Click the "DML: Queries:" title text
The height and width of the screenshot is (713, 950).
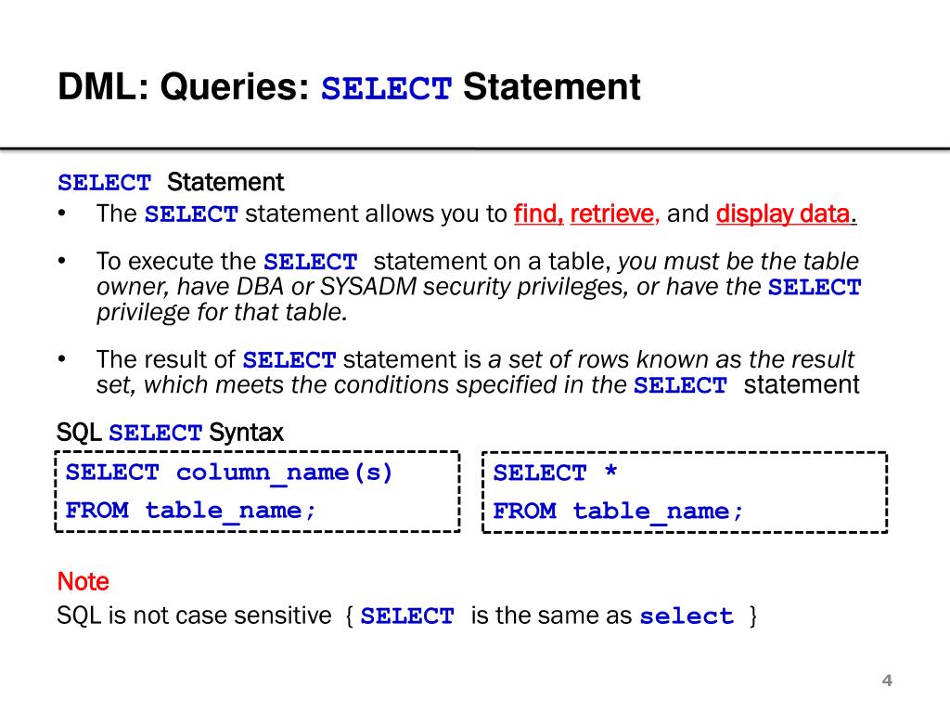[184, 86]
